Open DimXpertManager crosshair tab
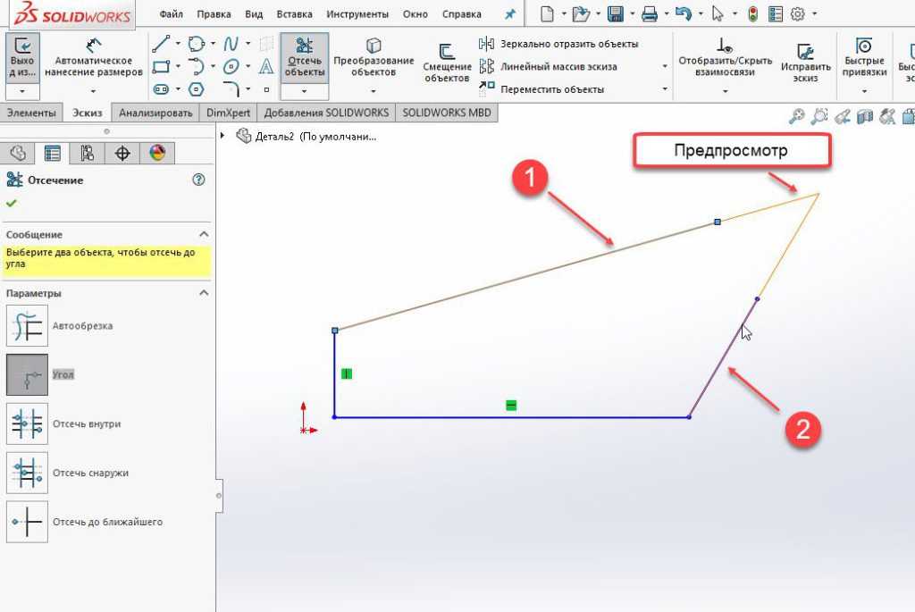The image size is (915, 612). pyautogui.click(x=122, y=153)
